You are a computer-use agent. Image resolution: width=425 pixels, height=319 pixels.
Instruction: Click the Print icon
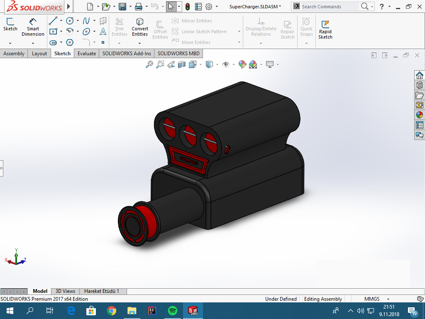pyautogui.click(x=139, y=7)
